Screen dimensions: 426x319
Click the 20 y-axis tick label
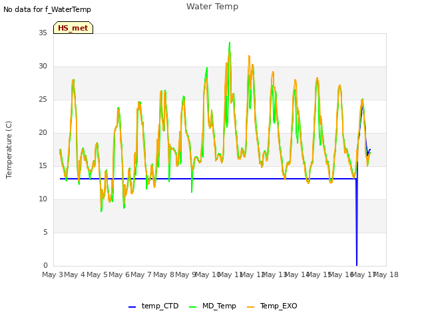point(43,133)
